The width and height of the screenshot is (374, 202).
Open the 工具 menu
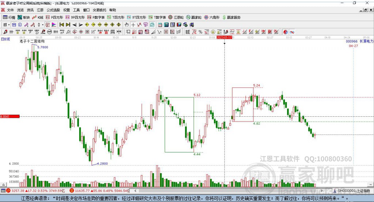pyautogui.click(x=76, y=10)
